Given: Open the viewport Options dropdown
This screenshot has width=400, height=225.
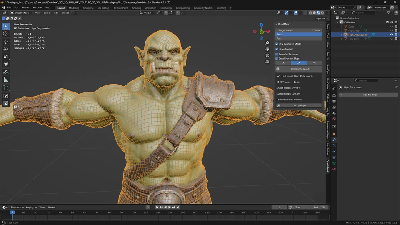Looking at the screenshot, I should [322, 18].
